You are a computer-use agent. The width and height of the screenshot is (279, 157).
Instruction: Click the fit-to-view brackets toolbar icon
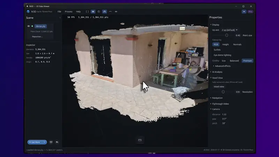(87, 12)
